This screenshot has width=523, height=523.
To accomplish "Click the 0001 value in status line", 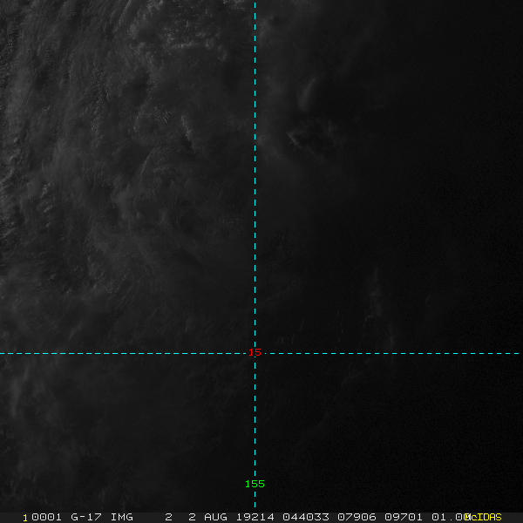I will click(46, 517).
